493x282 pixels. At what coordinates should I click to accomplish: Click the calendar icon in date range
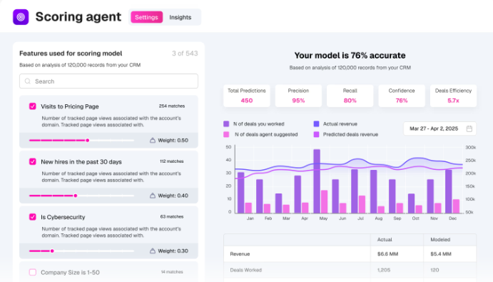point(469,129)
